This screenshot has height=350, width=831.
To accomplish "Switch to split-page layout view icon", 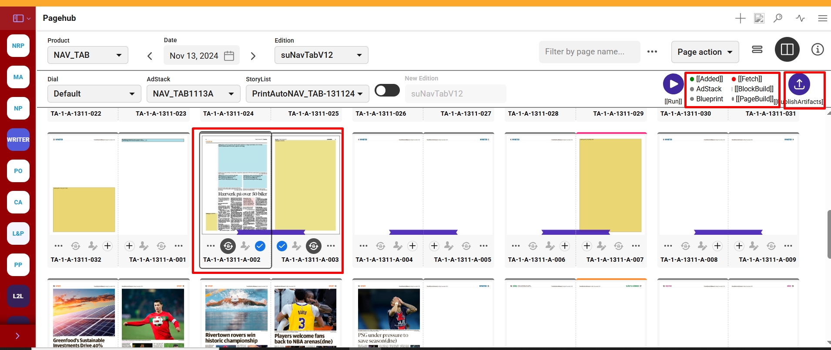I will (x=787, y=50).
